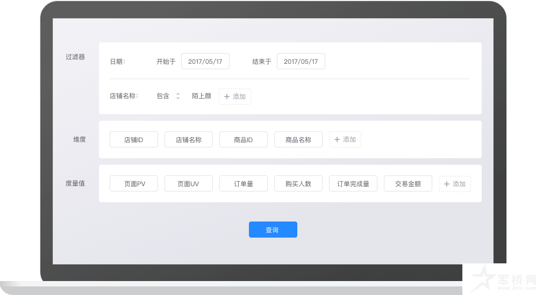Open the 包含 condition dropdown
Viewport: 543px width, 295px height.
coord(163,97)
